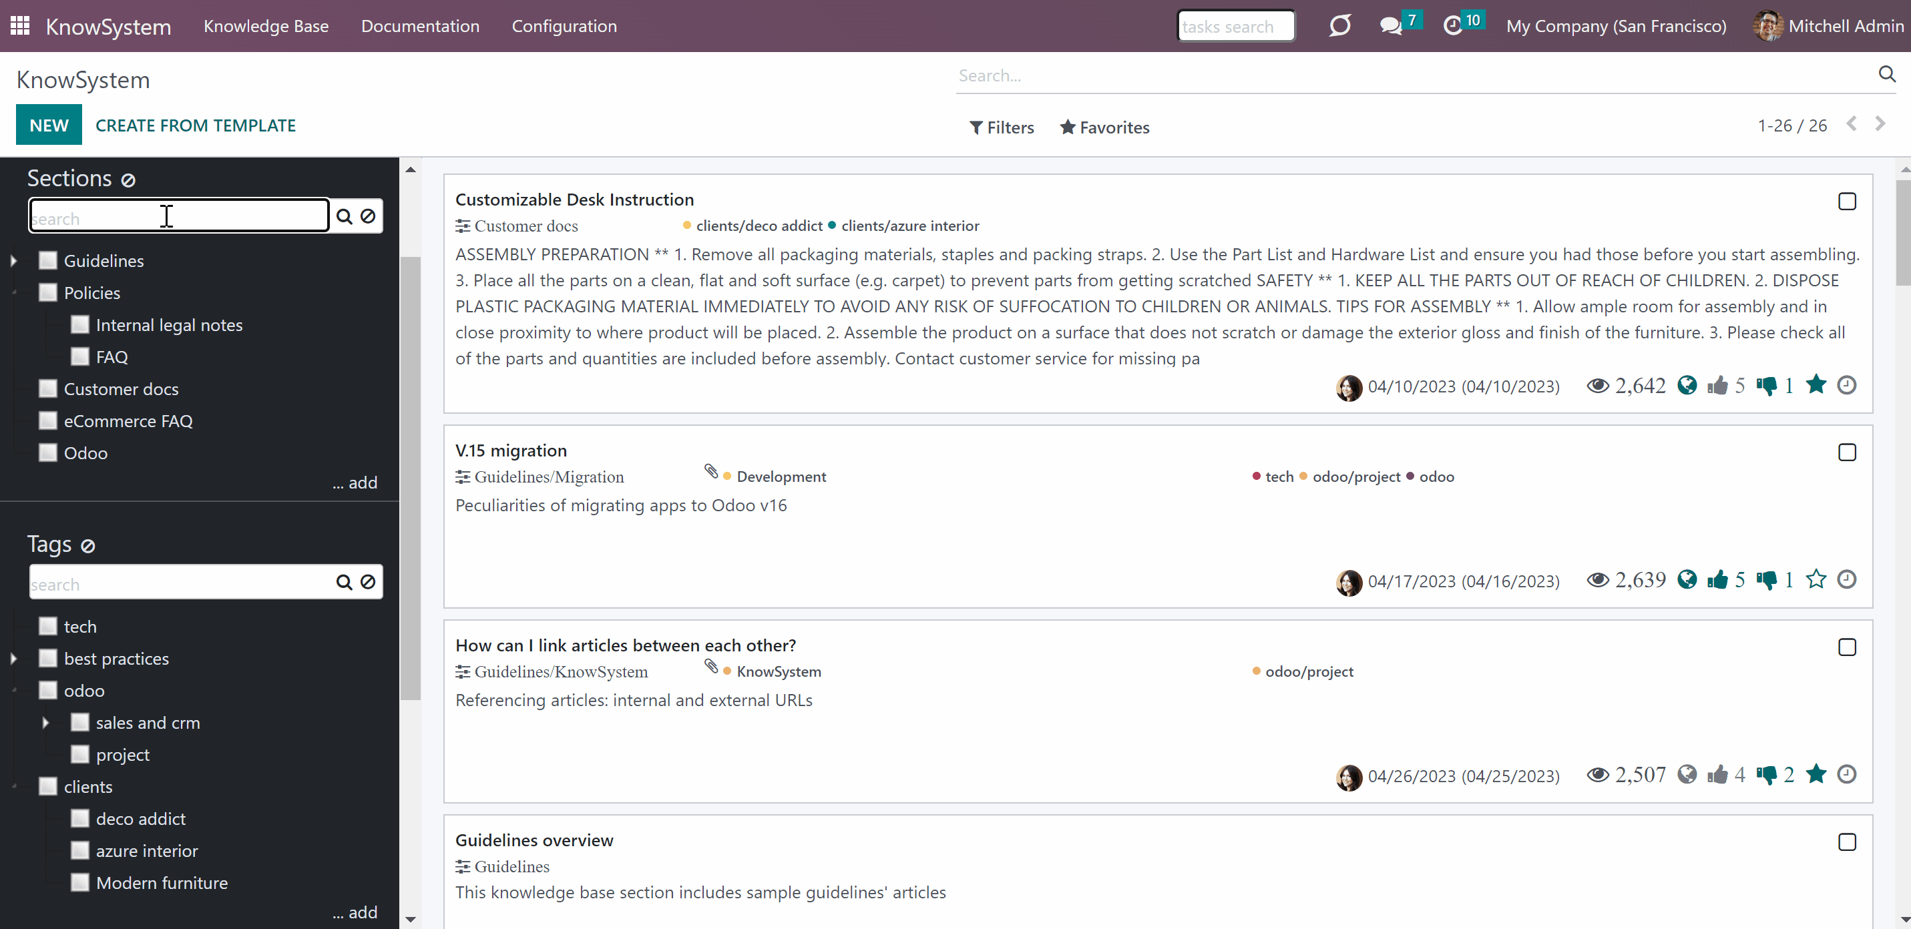Click clock icon on V.15 migration card
Screen dimensions: 1911x929
tap(1846, 579)
